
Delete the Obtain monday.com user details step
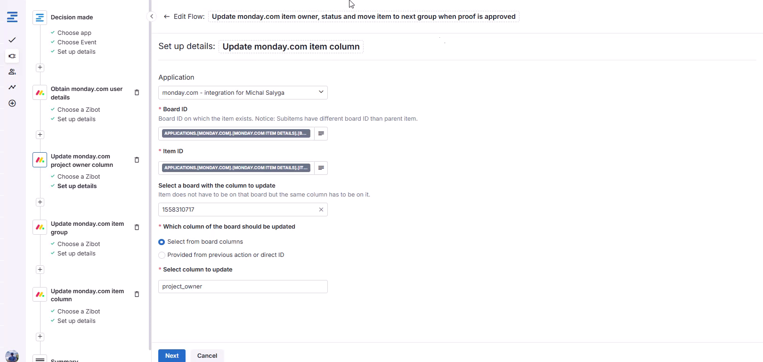click(137, 92)
